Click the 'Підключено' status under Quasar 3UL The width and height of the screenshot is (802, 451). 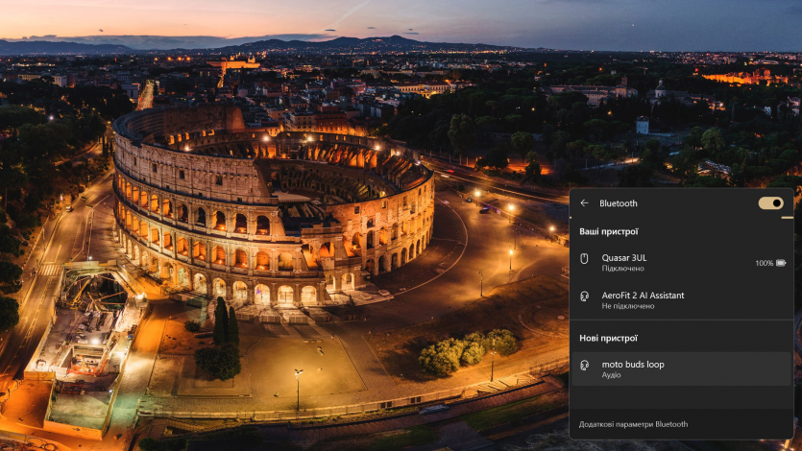pyautogui.click(x=622, y=269)
